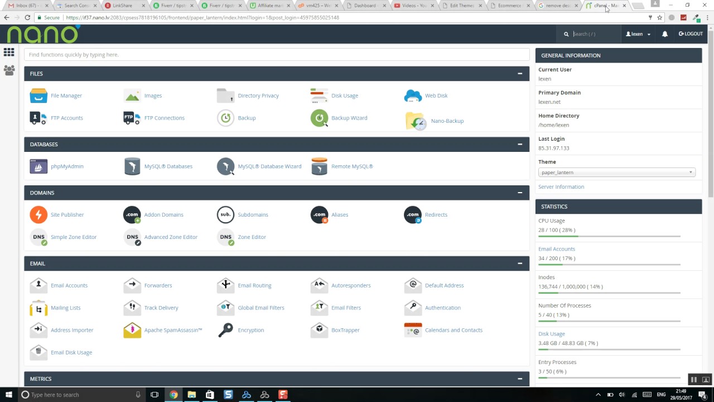
Task: Open the Windows Task View button
Action: [155, 395]
